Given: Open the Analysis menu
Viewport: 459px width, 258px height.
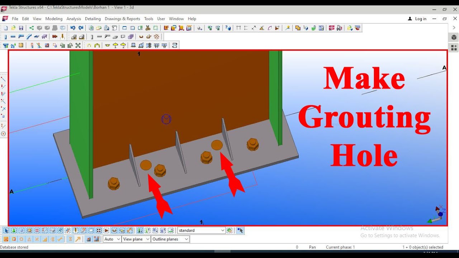Looking at the screenshot, I should pos(74,19).
